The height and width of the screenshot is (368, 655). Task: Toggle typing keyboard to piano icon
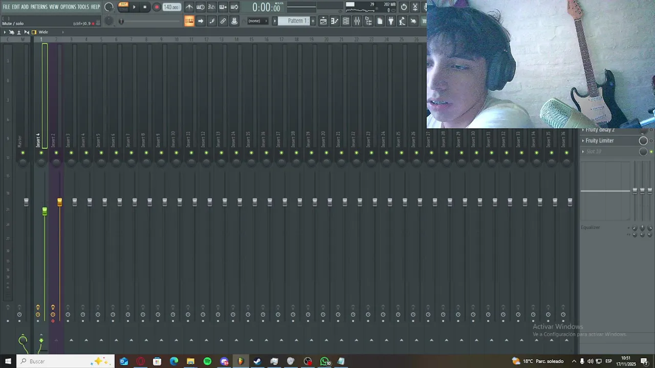coord(189,21)
